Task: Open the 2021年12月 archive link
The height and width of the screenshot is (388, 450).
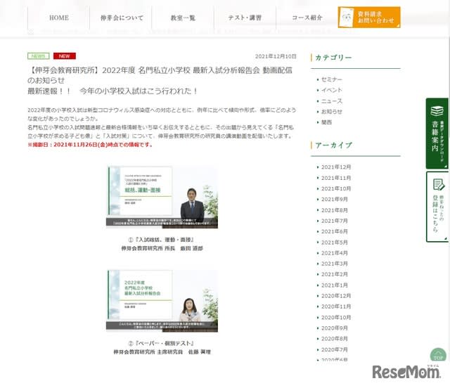Action: pyautogui.click(x=336, y=167)
